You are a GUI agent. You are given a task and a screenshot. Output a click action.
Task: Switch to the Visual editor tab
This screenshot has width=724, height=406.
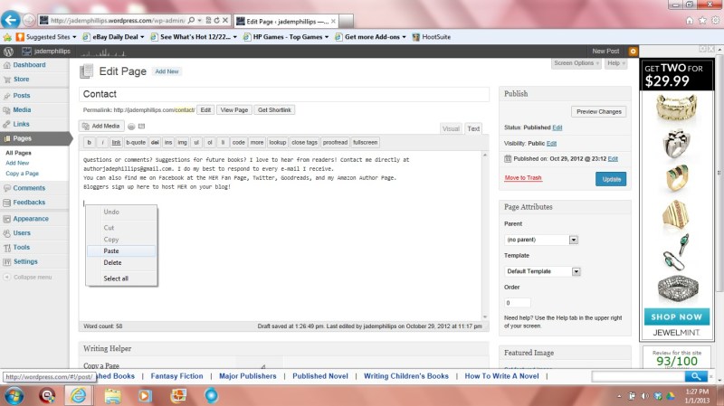pyautogui.click(x=451, y=128)
